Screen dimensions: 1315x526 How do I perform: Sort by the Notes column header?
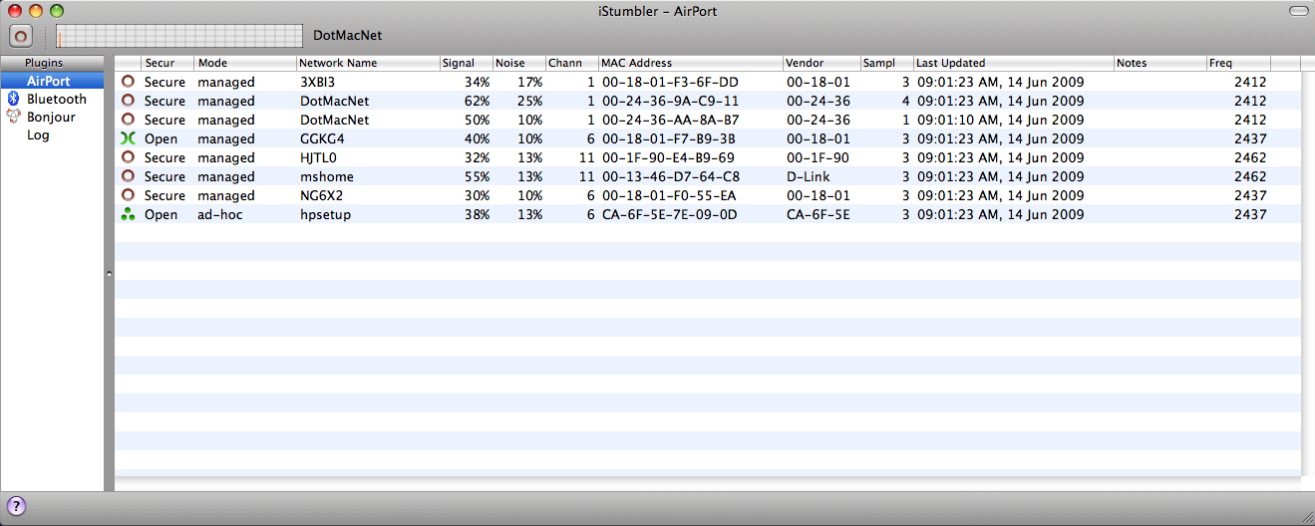[1159, 63]
